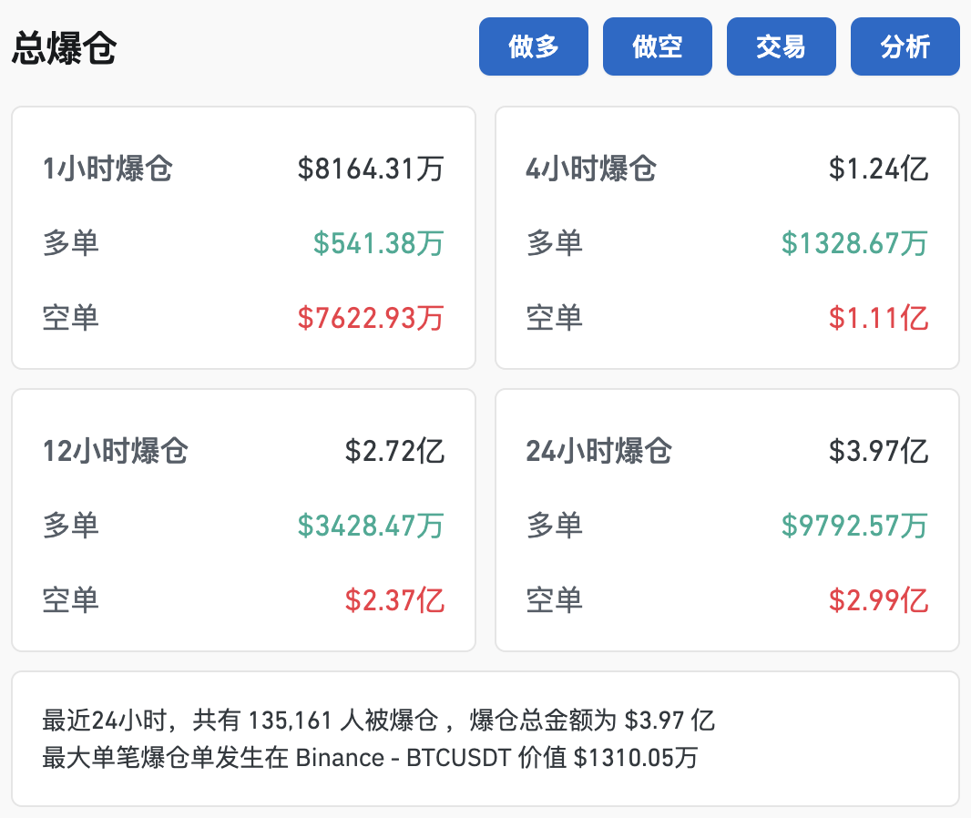Click the 做空 (Short) button
This screenshot has height=818, width=971.
click(657, 46)
